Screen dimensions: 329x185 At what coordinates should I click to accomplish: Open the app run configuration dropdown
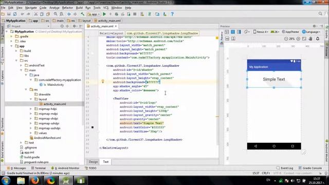[94, 14]
